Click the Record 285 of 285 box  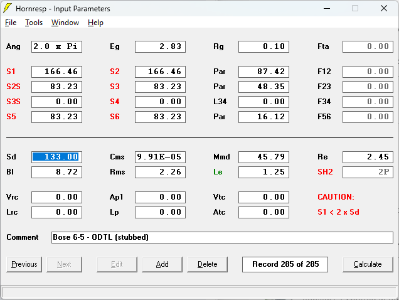pyautogui.click(x=285, y=264)
